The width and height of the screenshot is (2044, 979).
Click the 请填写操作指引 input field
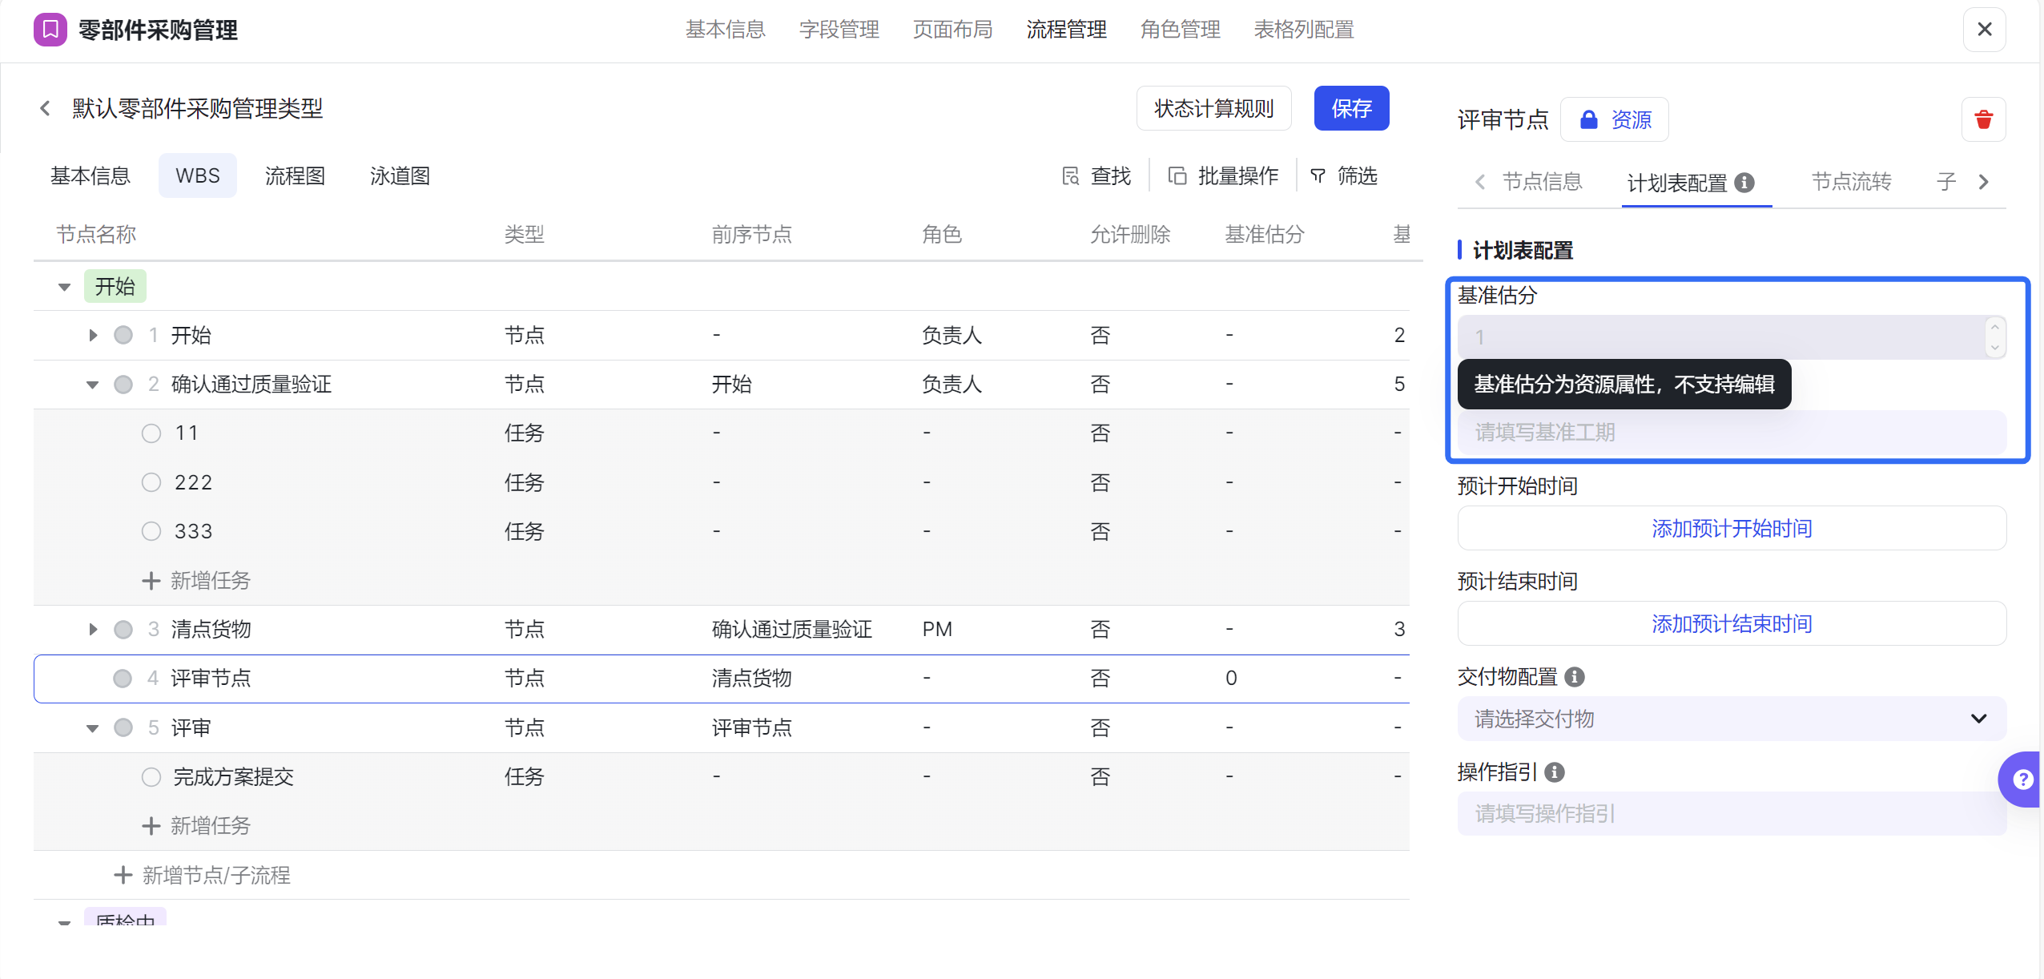click(1732, 814)
